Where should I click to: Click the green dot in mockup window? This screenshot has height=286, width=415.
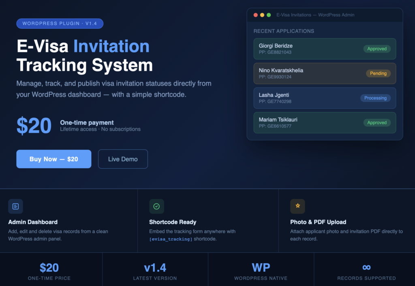click(269, 15)
